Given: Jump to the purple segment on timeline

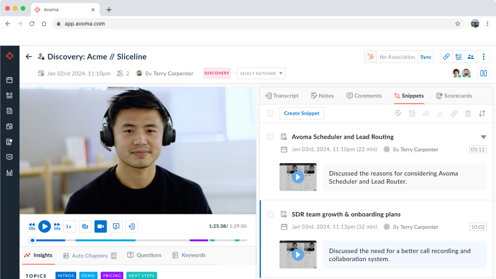Looking at the screenshot, I should (198, 241).
